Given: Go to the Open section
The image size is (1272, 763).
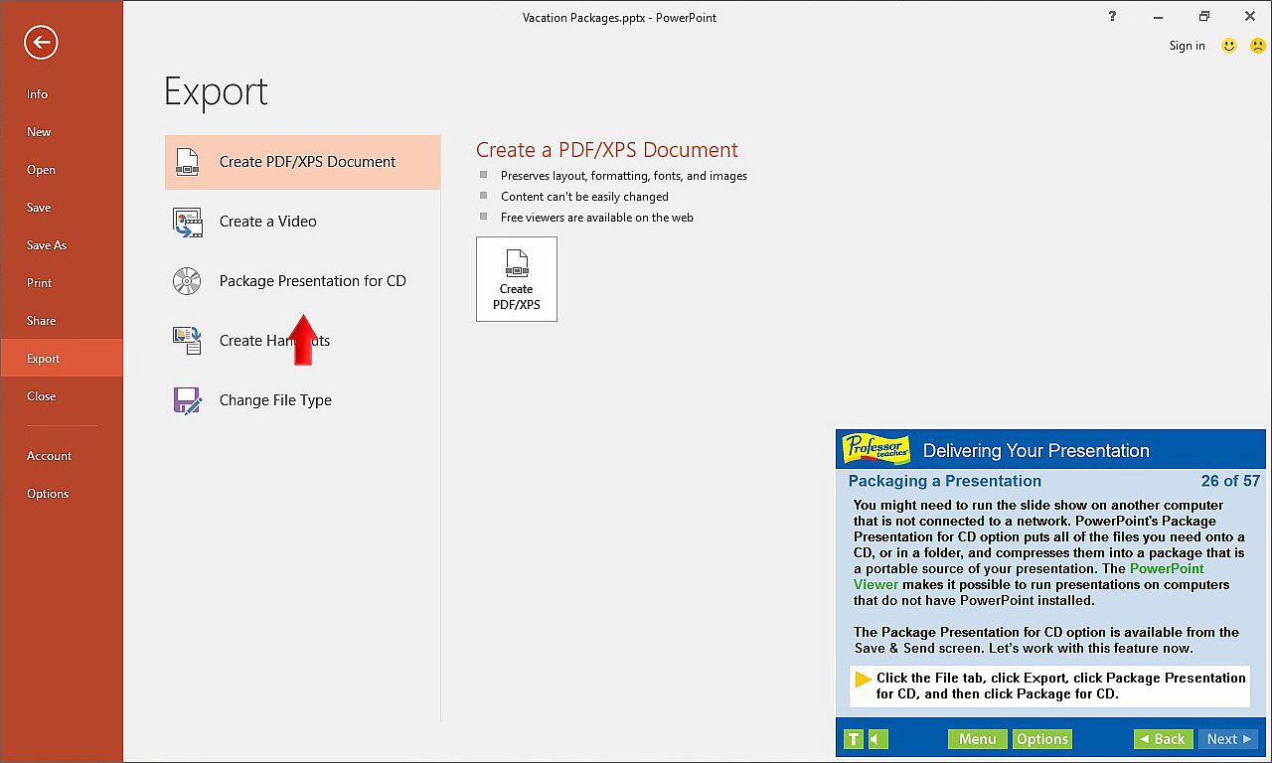Looking at the screenshot, I should (62, 170).
